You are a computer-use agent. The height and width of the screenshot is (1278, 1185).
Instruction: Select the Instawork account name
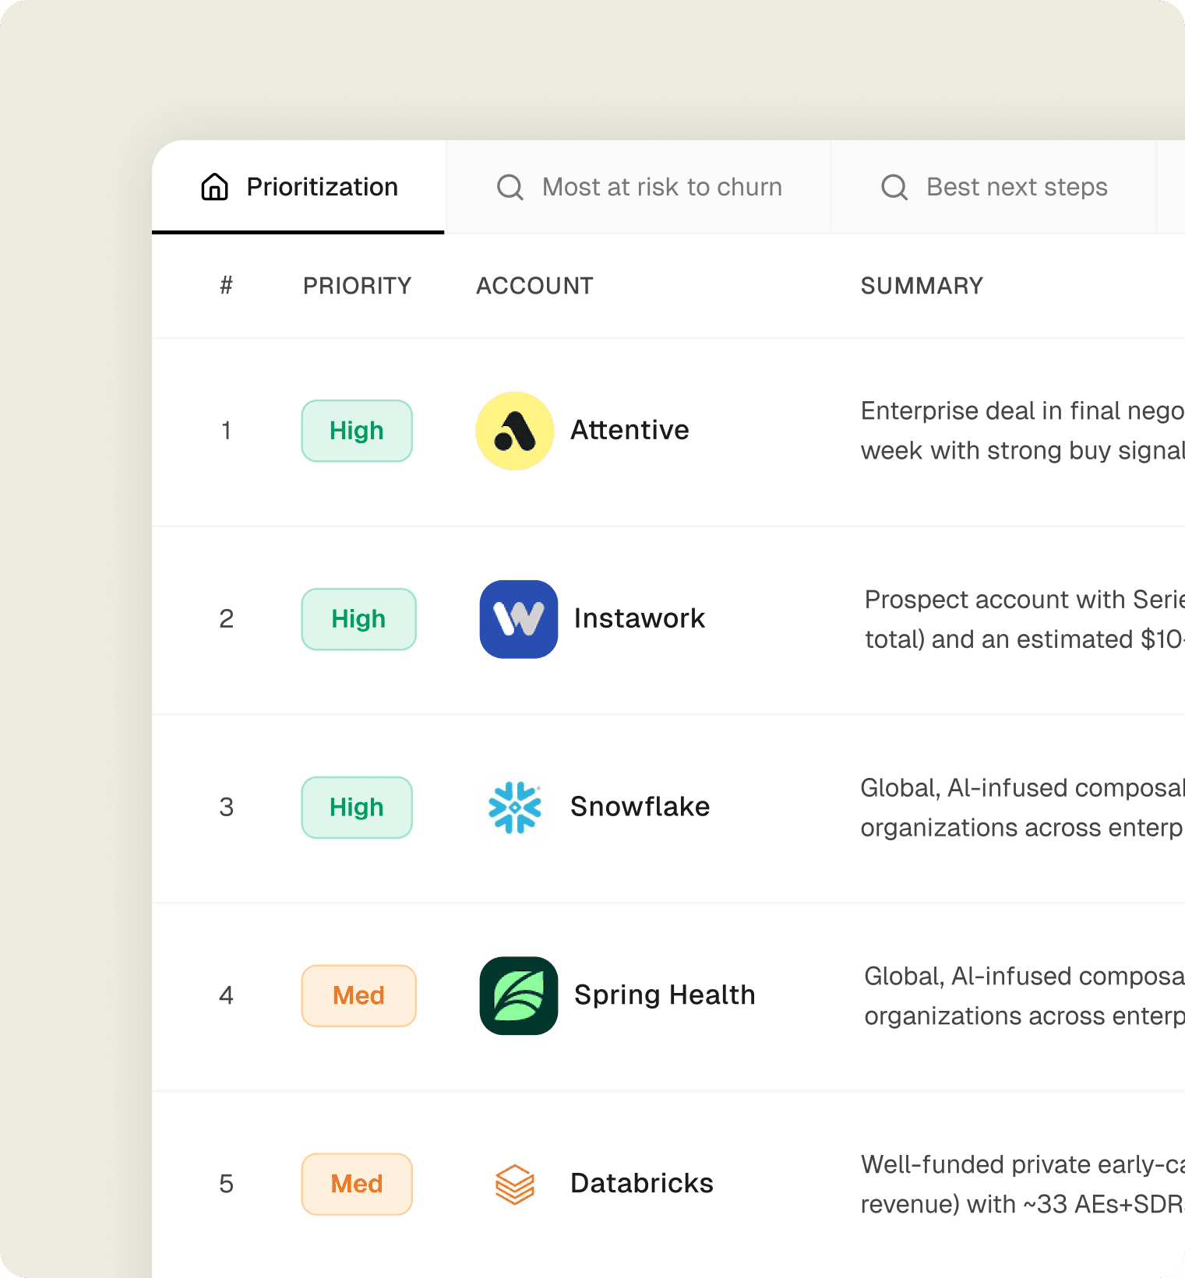pos(639,618)
